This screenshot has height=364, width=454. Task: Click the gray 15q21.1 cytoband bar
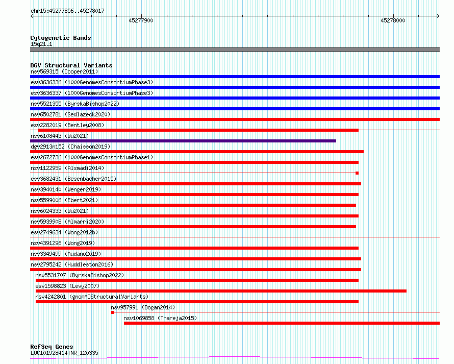pyautogui.click(x=235, y=50)
